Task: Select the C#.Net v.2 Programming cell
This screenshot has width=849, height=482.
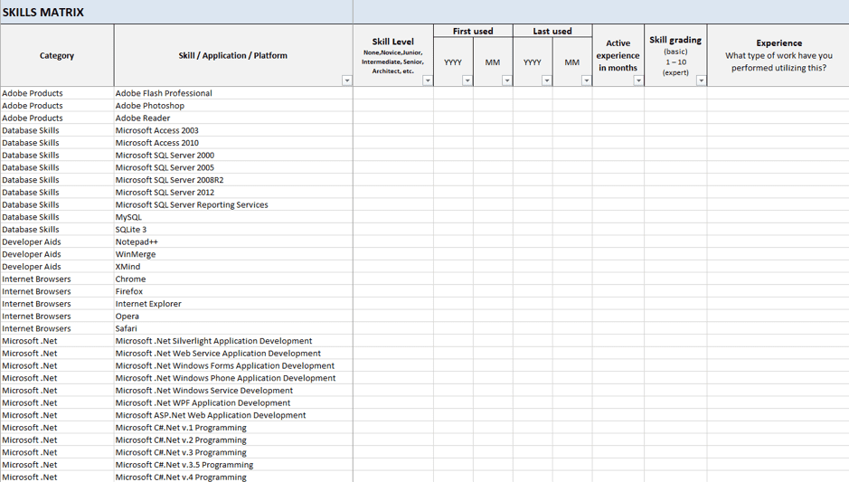Action: [233, 440]
